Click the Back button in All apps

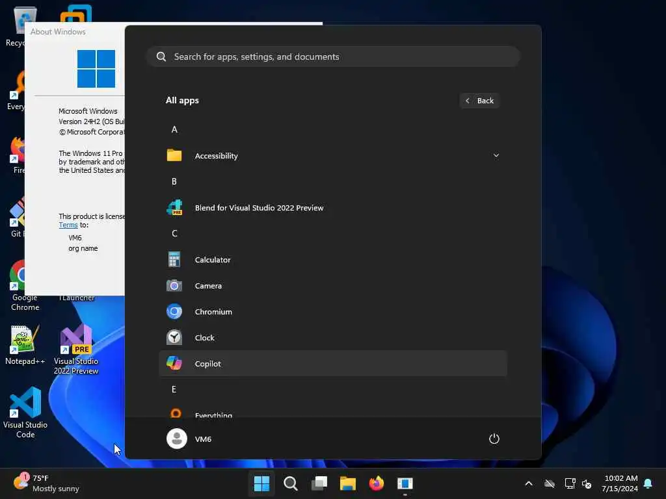479,101
